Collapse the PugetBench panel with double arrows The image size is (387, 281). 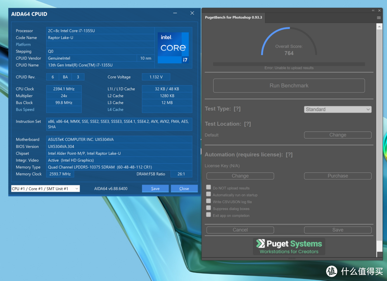click(373, 10)
